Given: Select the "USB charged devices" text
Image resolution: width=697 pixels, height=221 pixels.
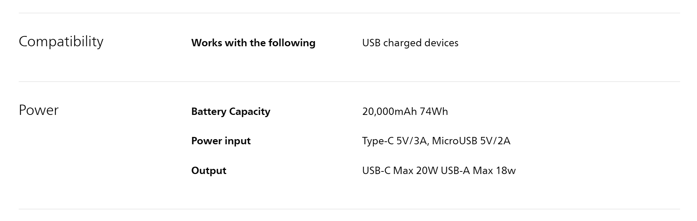Looking at the screenshot, I should tap(410, 43).
